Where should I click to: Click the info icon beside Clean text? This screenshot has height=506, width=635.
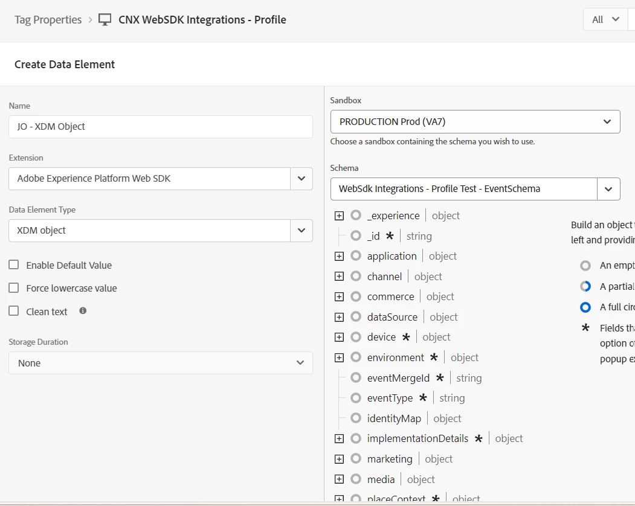pyautogui.click(x=83, y=311)
